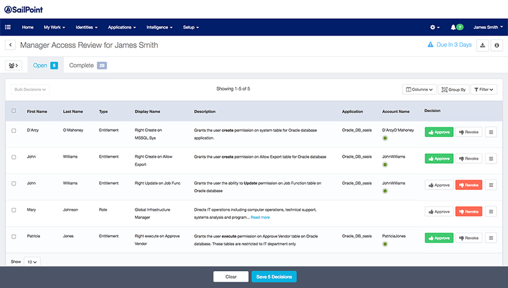Open the hamburger navigation menu icon
The width and height of the screenshot is (508, 288).
pos(8,27)
